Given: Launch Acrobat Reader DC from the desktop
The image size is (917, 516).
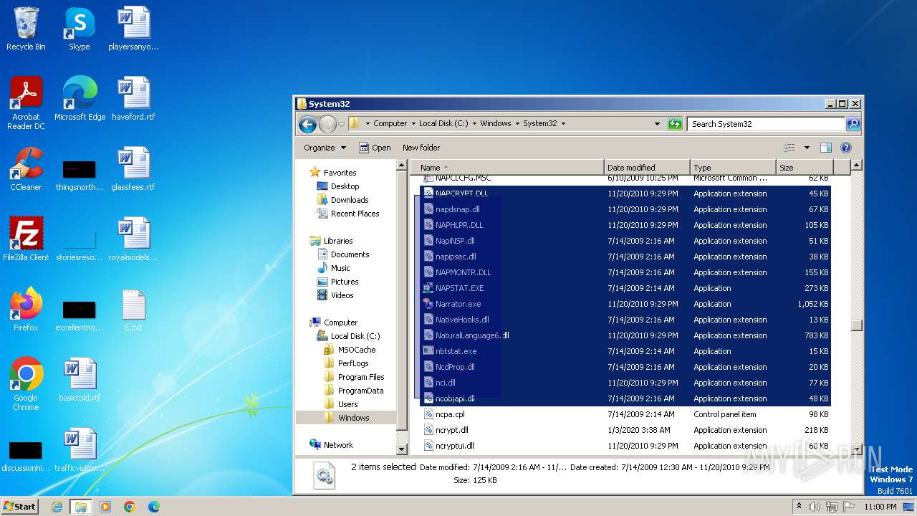Looking at the screenshot, I should pos(26,103).
